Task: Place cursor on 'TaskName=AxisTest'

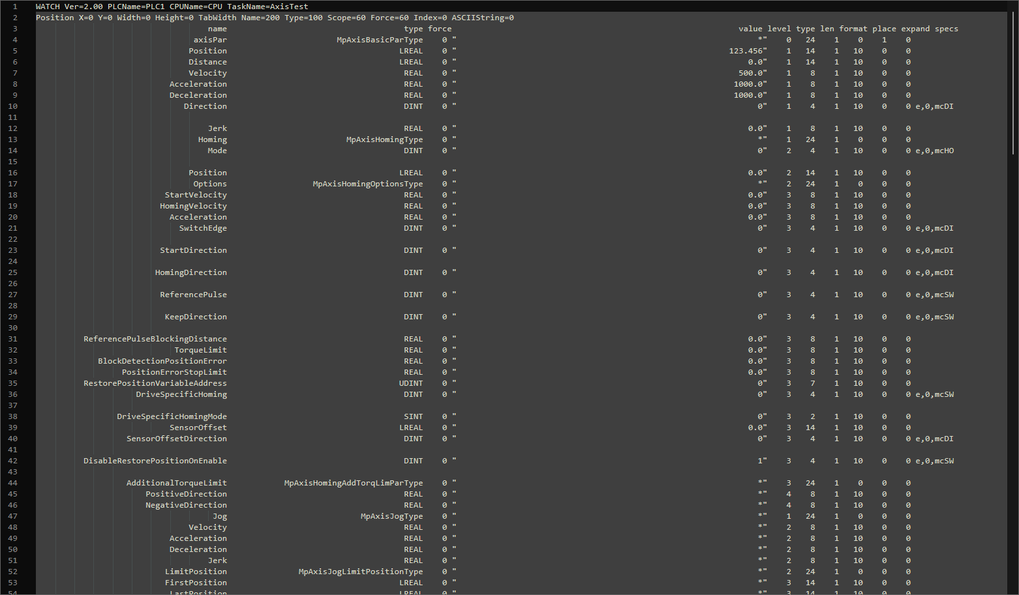Action: point(267,7)
